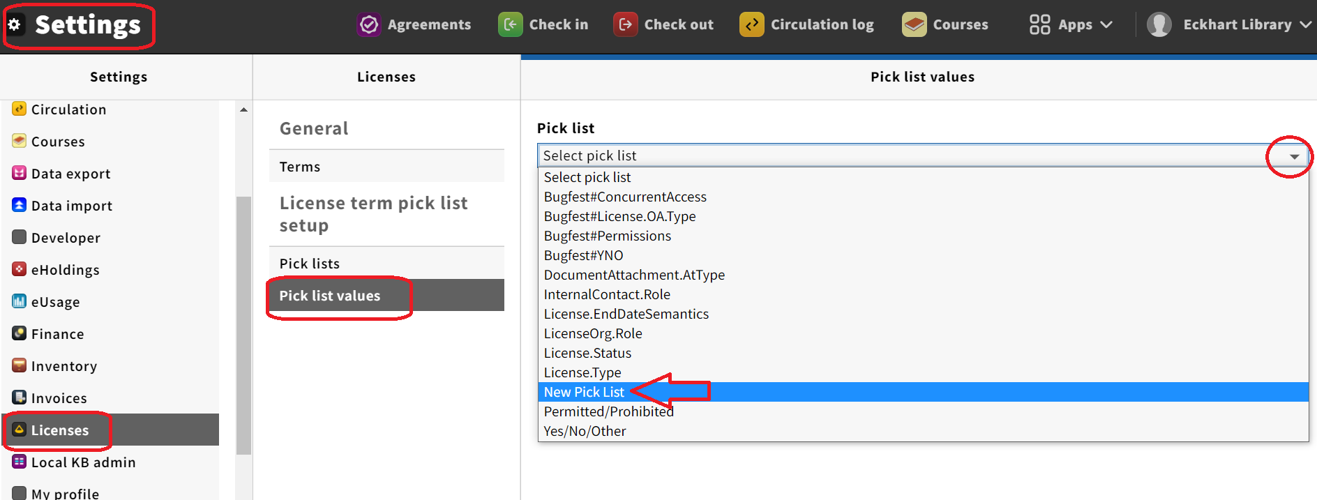
Task: Click the Check in app icon
Action: coord(511,24)
